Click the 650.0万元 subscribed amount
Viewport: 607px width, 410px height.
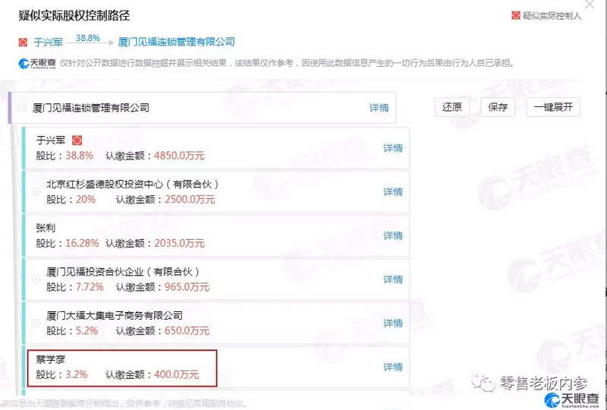pyautogui.click(x=187, y=331)
